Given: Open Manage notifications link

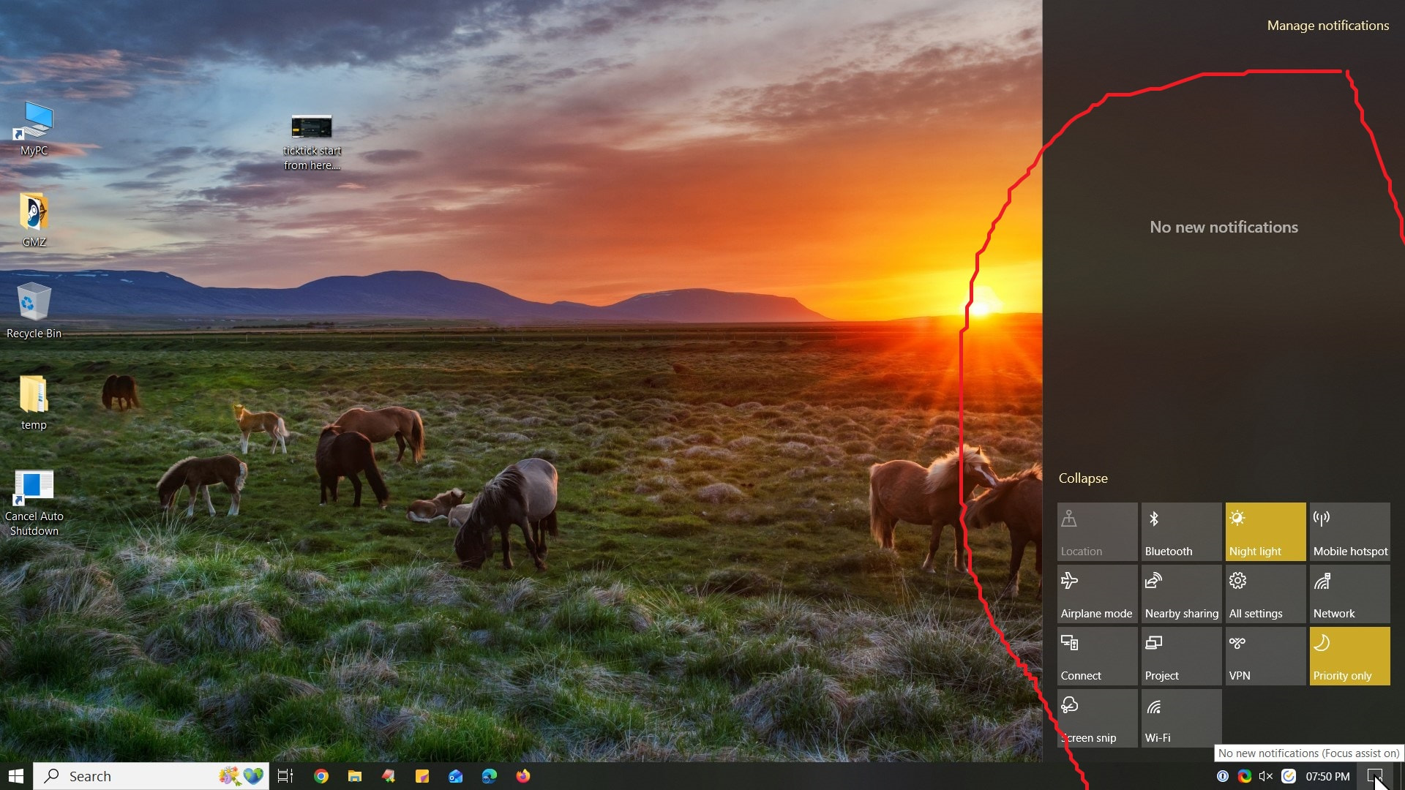Looking at the screenshot, I should (1327, 26).
